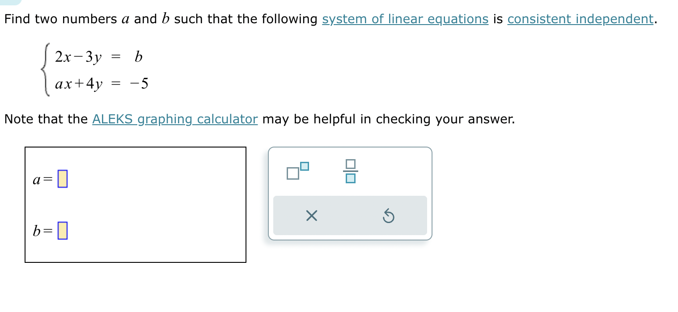
Task: Open the system of linear equations definition
Action: (x=405, y=19)
